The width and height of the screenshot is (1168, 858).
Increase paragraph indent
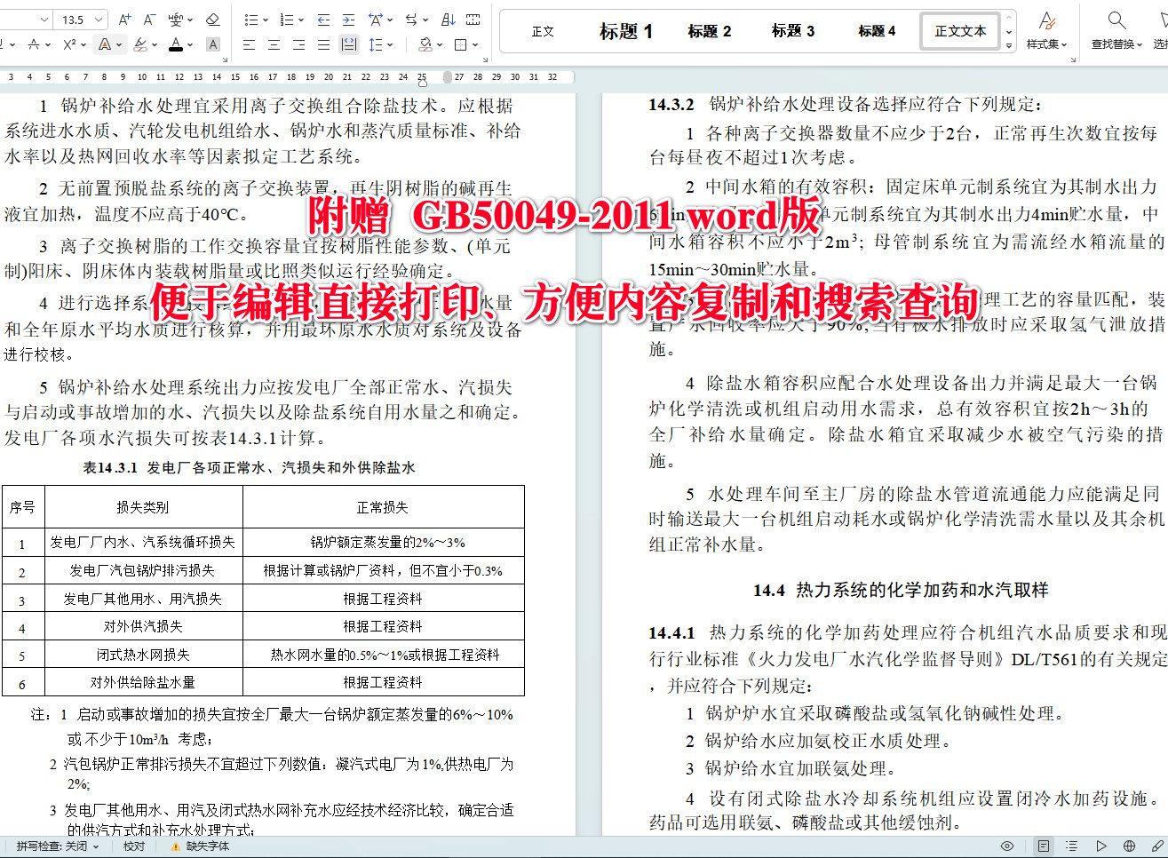tap(348, 19)
